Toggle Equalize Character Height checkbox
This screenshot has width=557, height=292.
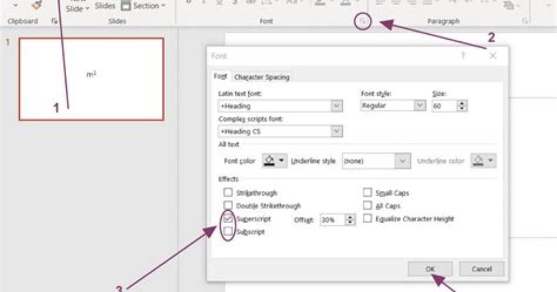click(367, 219)
